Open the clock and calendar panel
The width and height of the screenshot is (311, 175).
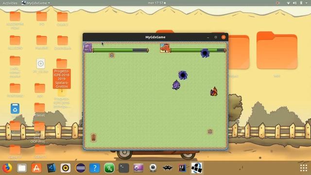156,3
